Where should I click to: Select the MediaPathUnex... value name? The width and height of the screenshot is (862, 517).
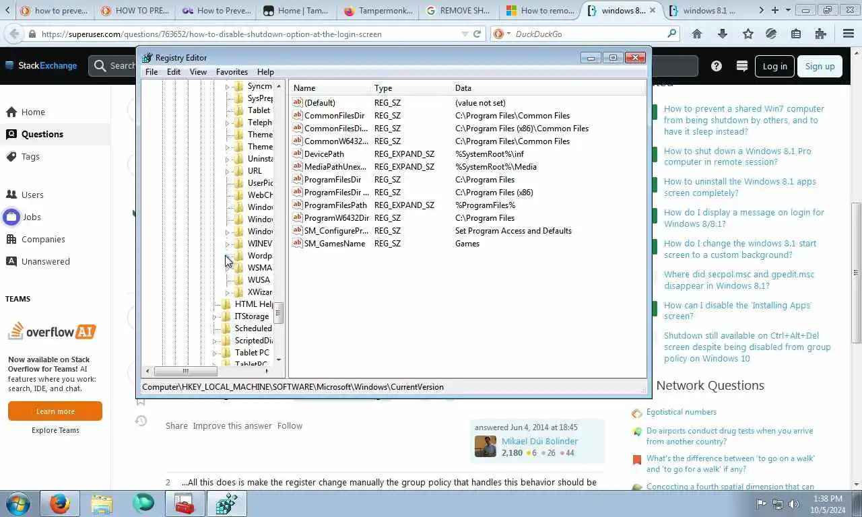click(x=335, y=167)
